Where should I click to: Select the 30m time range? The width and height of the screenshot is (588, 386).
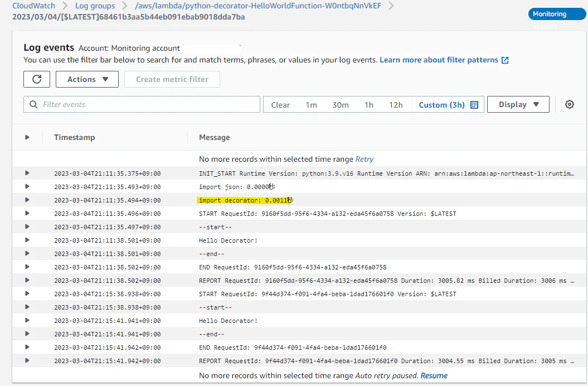341,105
